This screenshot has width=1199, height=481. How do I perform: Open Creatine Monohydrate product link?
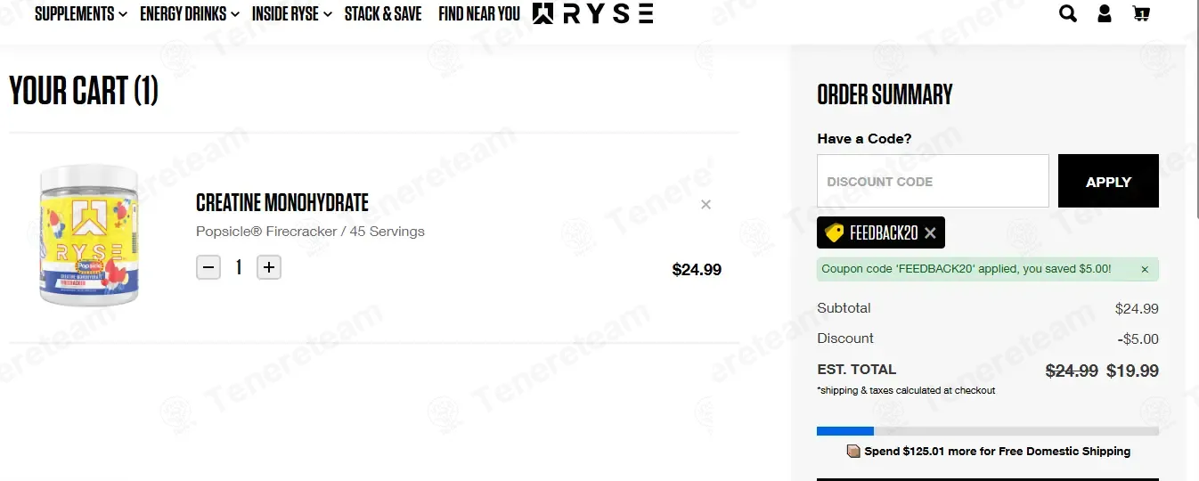click(x=282, y=202)
